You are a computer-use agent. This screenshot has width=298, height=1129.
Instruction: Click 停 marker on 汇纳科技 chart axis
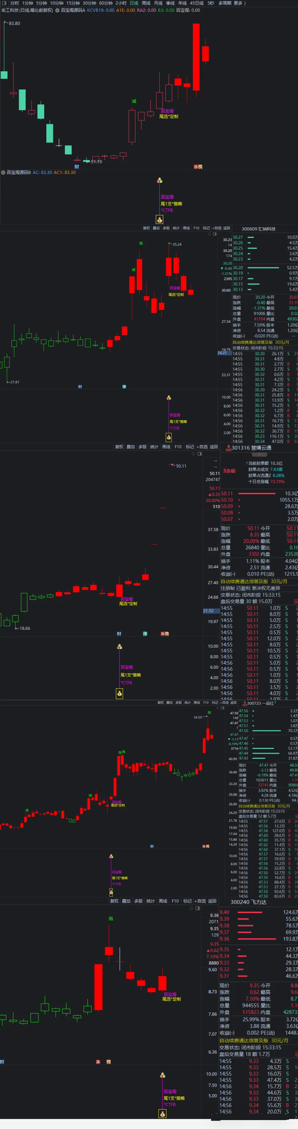coord(124,386)
